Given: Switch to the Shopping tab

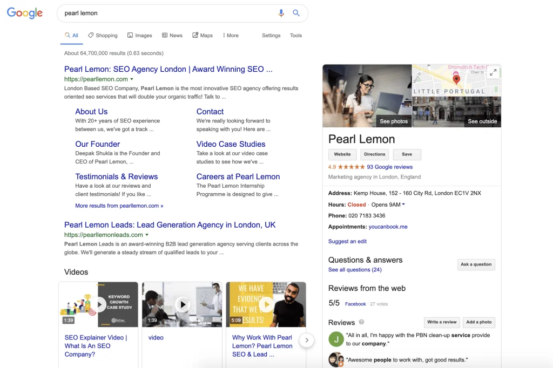Looking at the screenshot, I should click(103, 35).
